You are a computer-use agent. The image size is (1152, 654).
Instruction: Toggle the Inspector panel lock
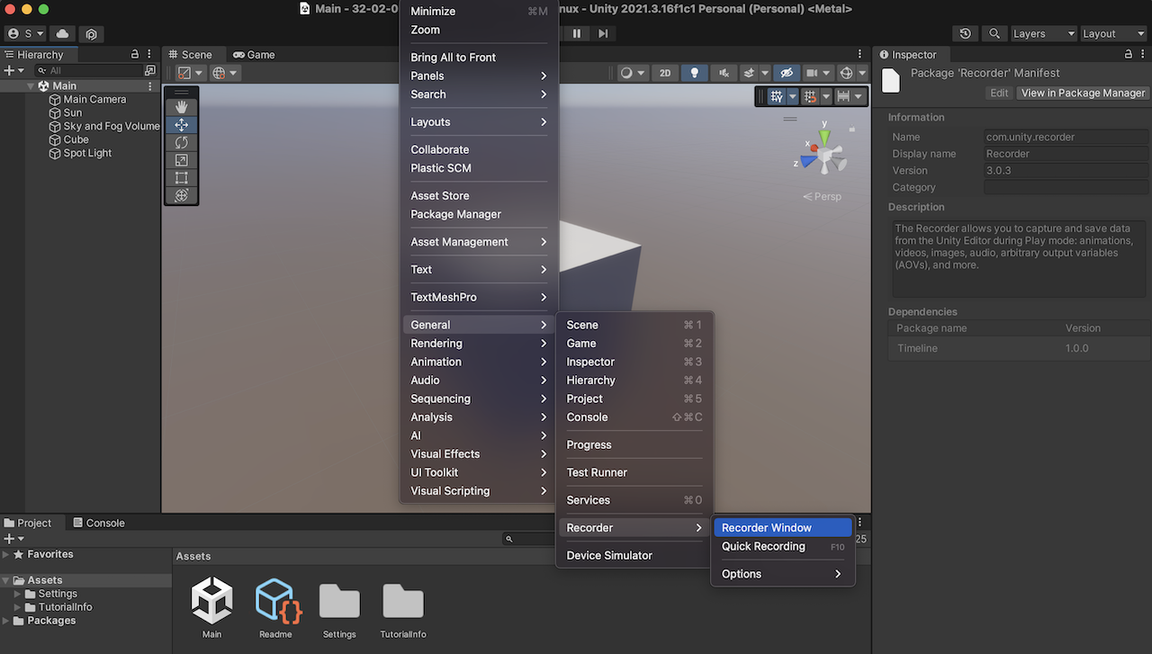click(1128, 54)
